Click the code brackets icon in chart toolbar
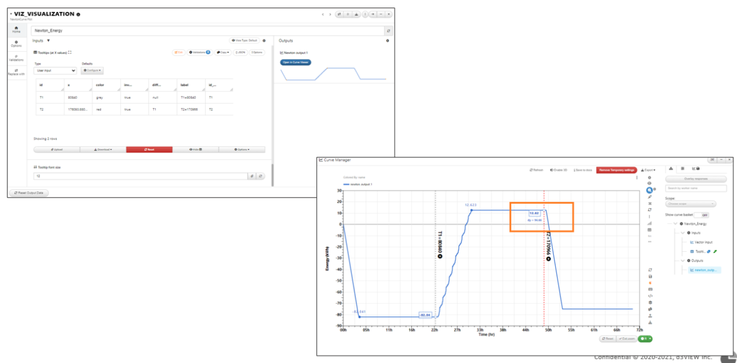The width and height of the screenshot is (737, 363). pyautogui.click(x=650, y=296)
